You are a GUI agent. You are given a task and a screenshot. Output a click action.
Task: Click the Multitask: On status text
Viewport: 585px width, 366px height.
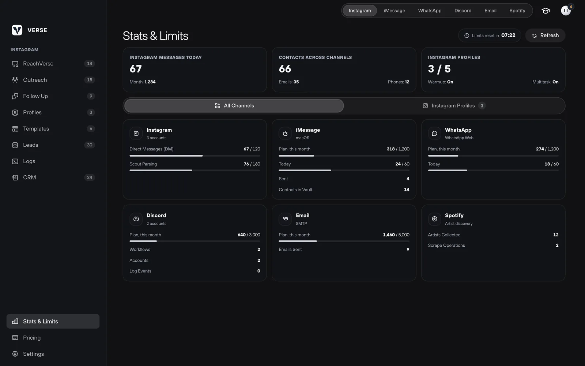coord(546,82)
